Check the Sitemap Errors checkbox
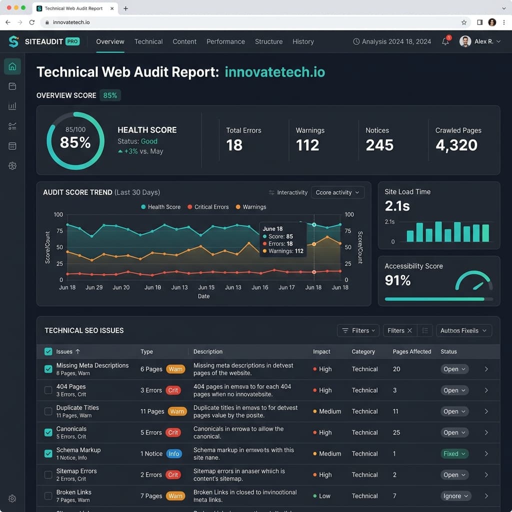The width and height of the screenshot is (512, 512). point(48,474)
